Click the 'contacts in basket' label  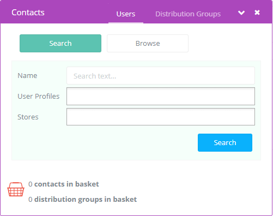coord(66,184)
